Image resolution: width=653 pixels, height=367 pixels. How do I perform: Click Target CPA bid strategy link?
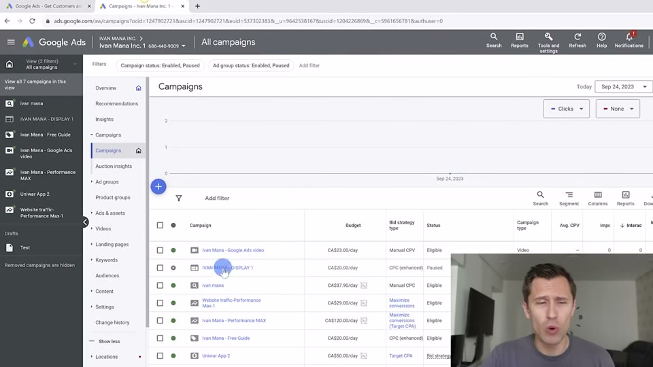coord(401,355)
